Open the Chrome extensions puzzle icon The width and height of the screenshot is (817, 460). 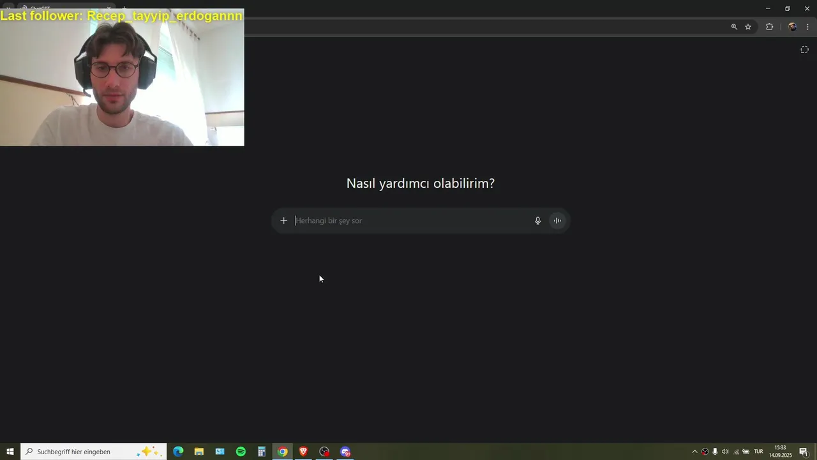(769, 27)
